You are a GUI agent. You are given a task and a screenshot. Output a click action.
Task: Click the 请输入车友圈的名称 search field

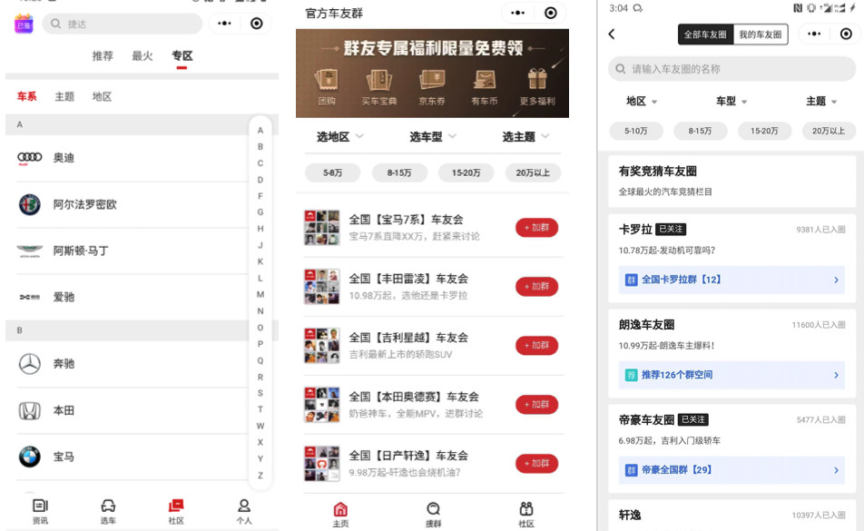731,69
